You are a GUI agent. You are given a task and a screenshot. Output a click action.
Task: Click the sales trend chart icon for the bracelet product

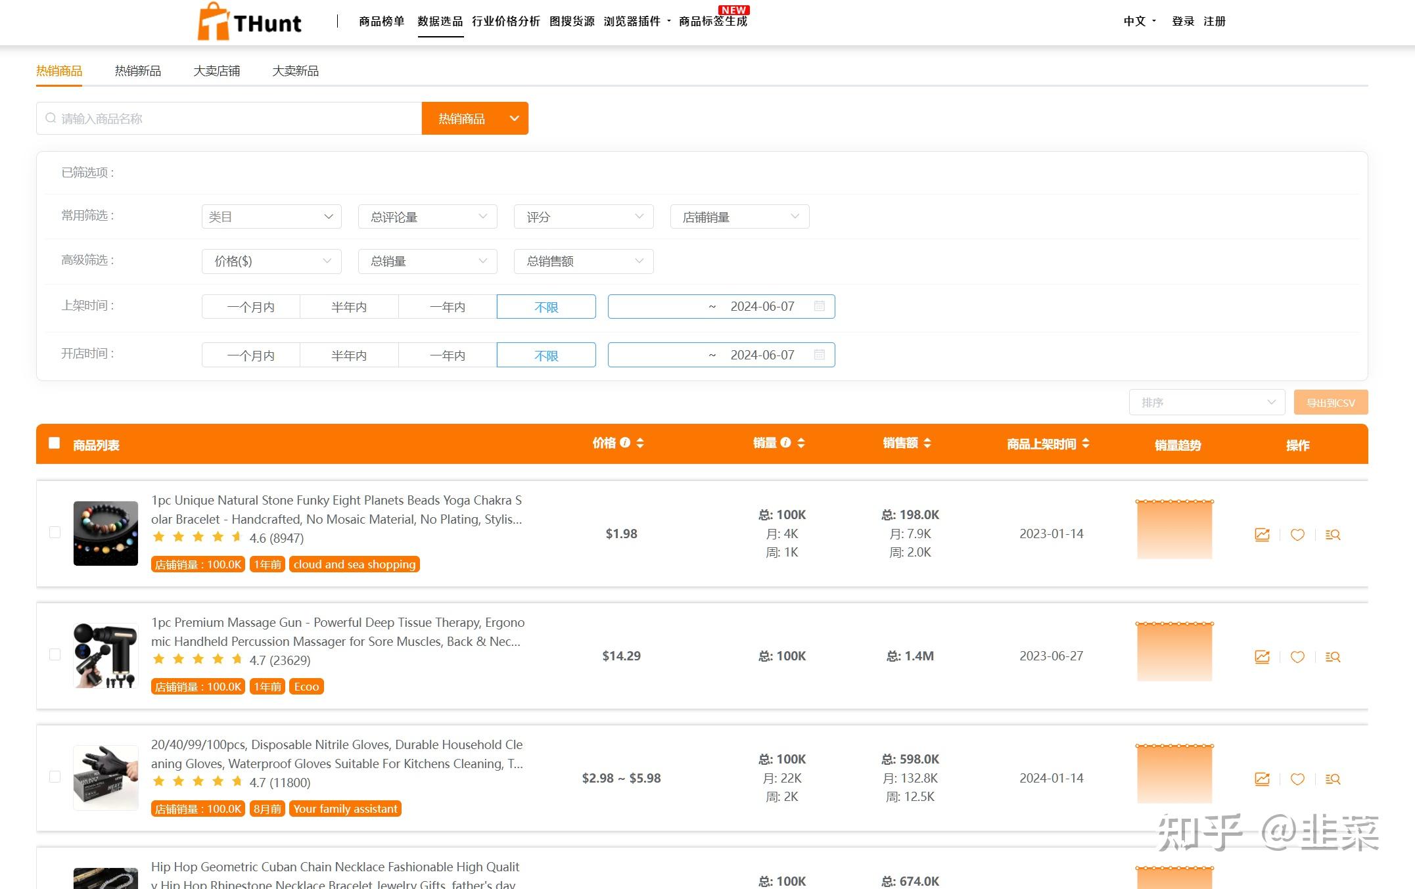pyautogui.click(x=1262, y=534)
